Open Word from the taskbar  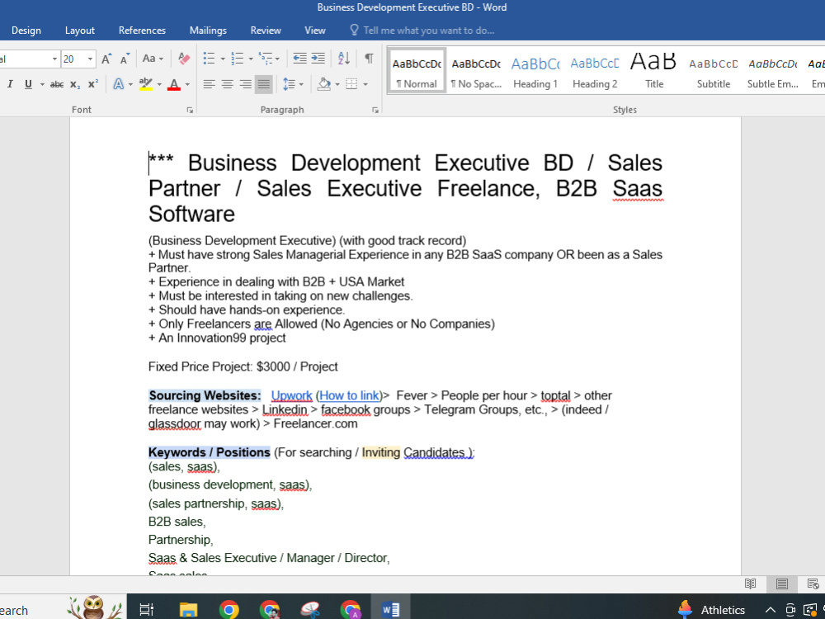tap(390, 610)
